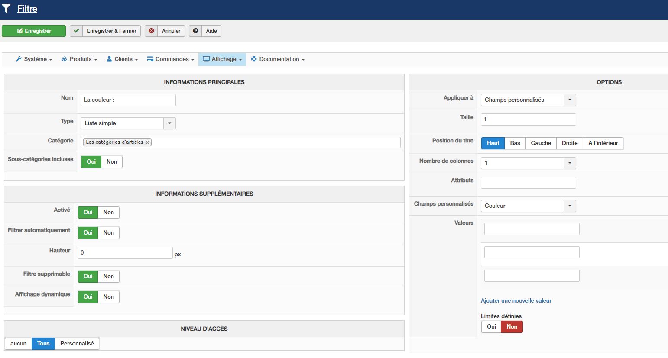Open the Type 'Liste simple' dropdown
This screenshot has height=358, width=668.
tap(128, 123)
